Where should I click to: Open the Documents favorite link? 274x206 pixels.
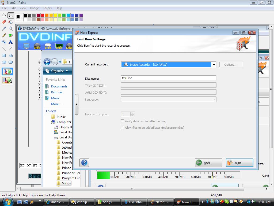coord(59,86)
